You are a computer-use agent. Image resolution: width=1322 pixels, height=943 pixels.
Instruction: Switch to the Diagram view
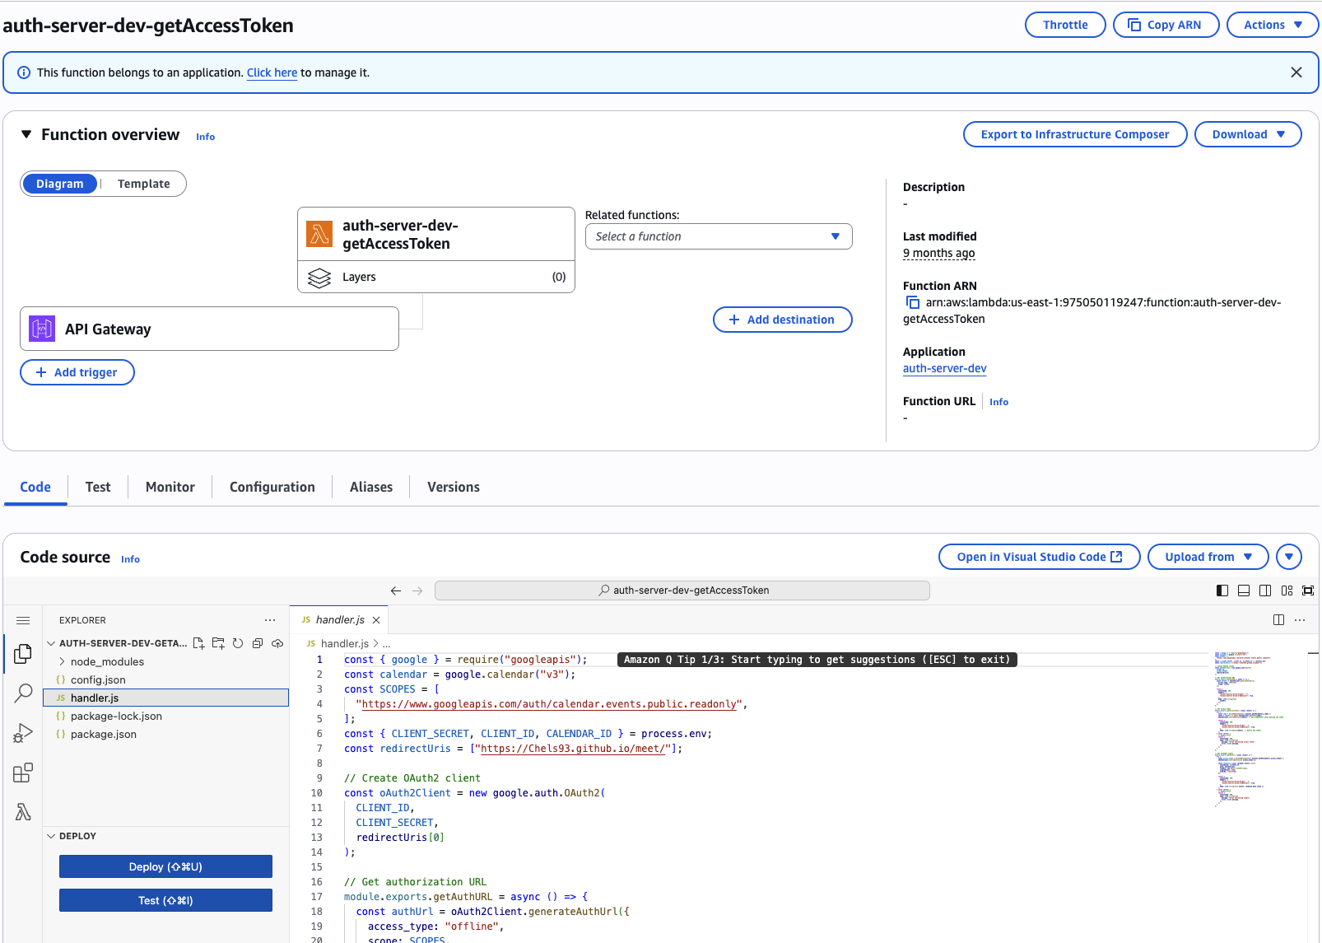59,184
